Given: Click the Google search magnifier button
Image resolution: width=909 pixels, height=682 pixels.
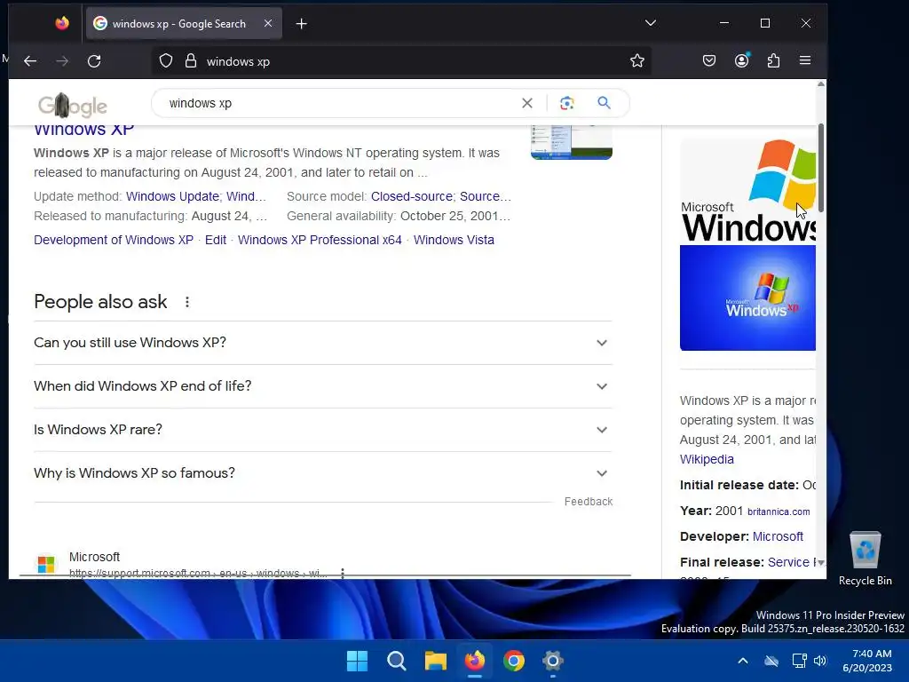Looking at the screenshot, I should pyautogui.click(x=604, y=103).
